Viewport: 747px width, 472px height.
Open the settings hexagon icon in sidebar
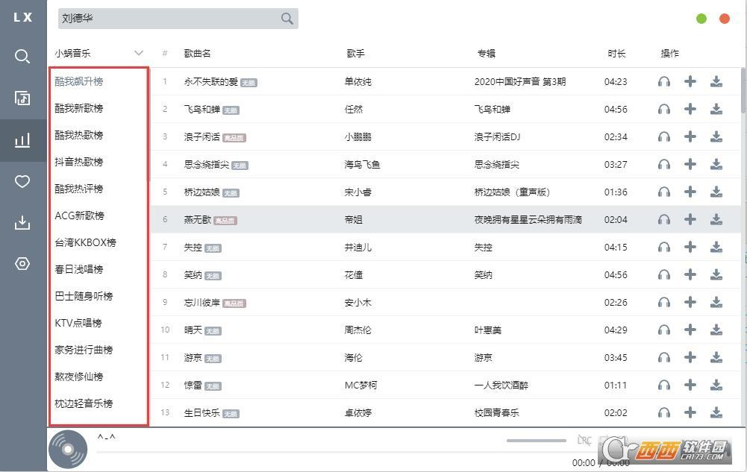pyautogui.click(x=22, y=264)
